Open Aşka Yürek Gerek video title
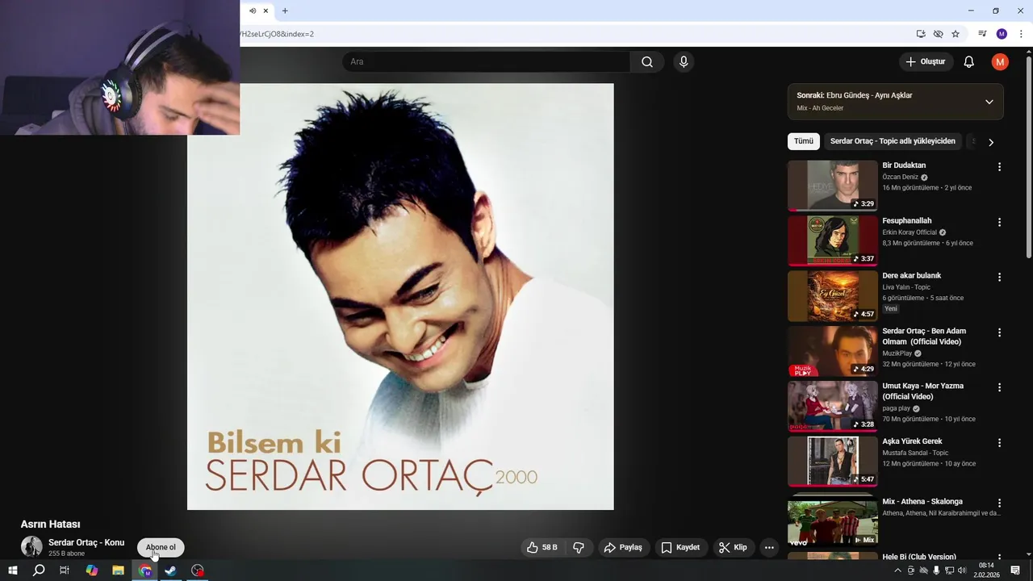The image size is (1033, 581). coord(912,441)
